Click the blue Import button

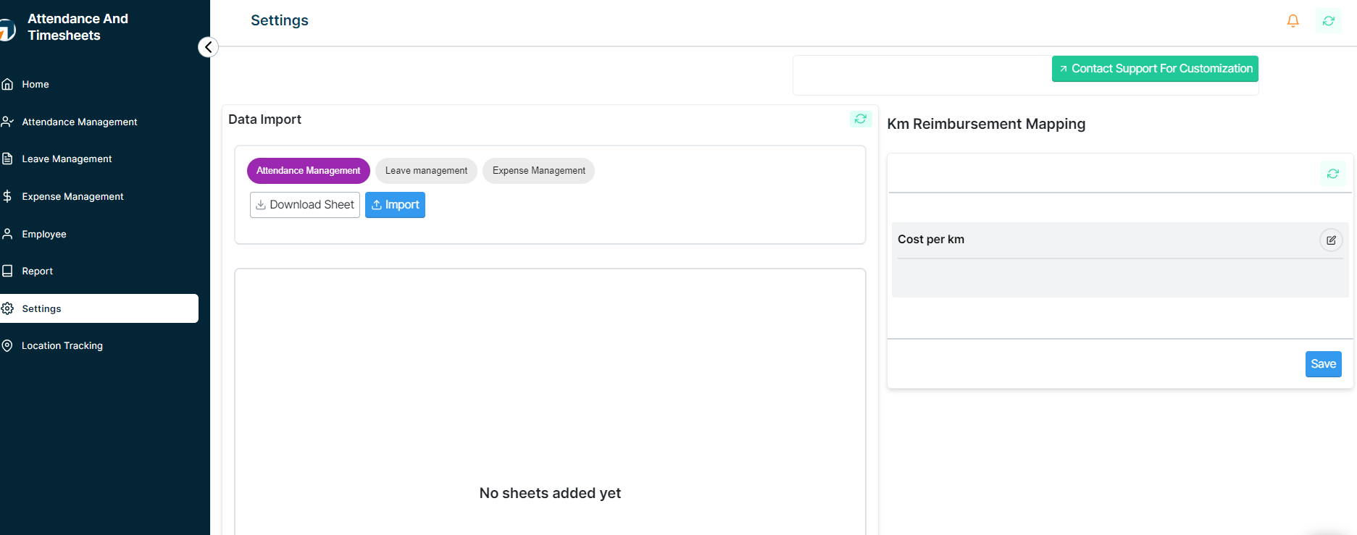pyautogui.click(x=395, y=205)
